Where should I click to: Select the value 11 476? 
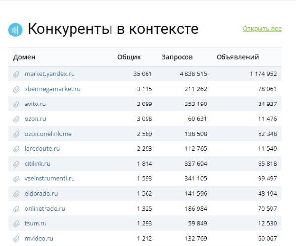point(267,119)
